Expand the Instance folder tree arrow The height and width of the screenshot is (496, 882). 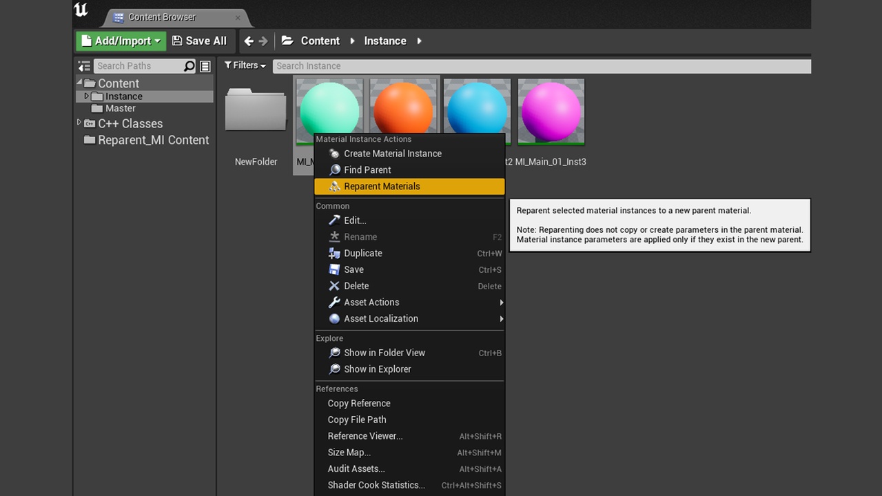[87, 96]
